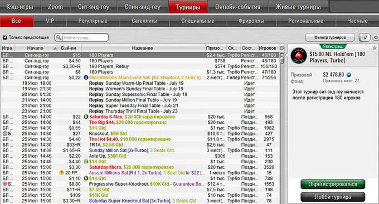Screen dimensions: 379x204
Task: Select the $4,50 180 Players row
Action: (140, 61)
